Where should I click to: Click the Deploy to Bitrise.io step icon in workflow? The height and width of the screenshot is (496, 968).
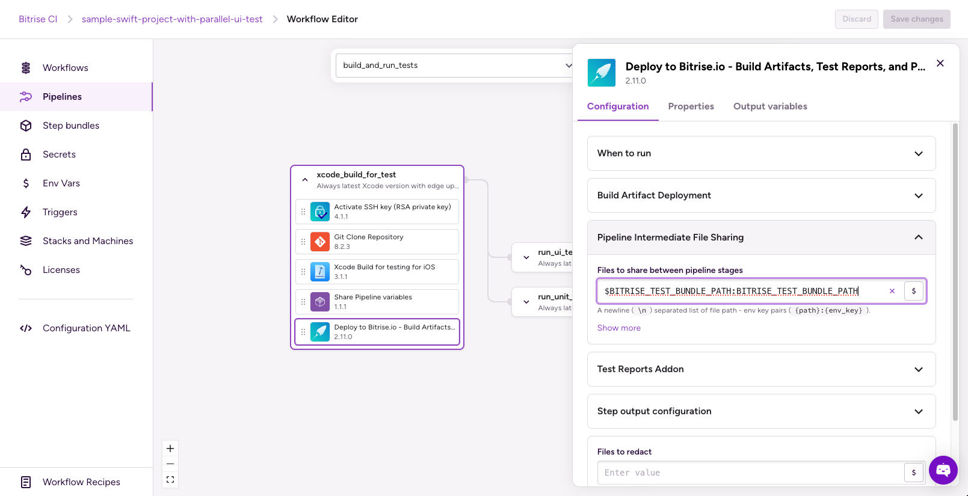[320, 332]
